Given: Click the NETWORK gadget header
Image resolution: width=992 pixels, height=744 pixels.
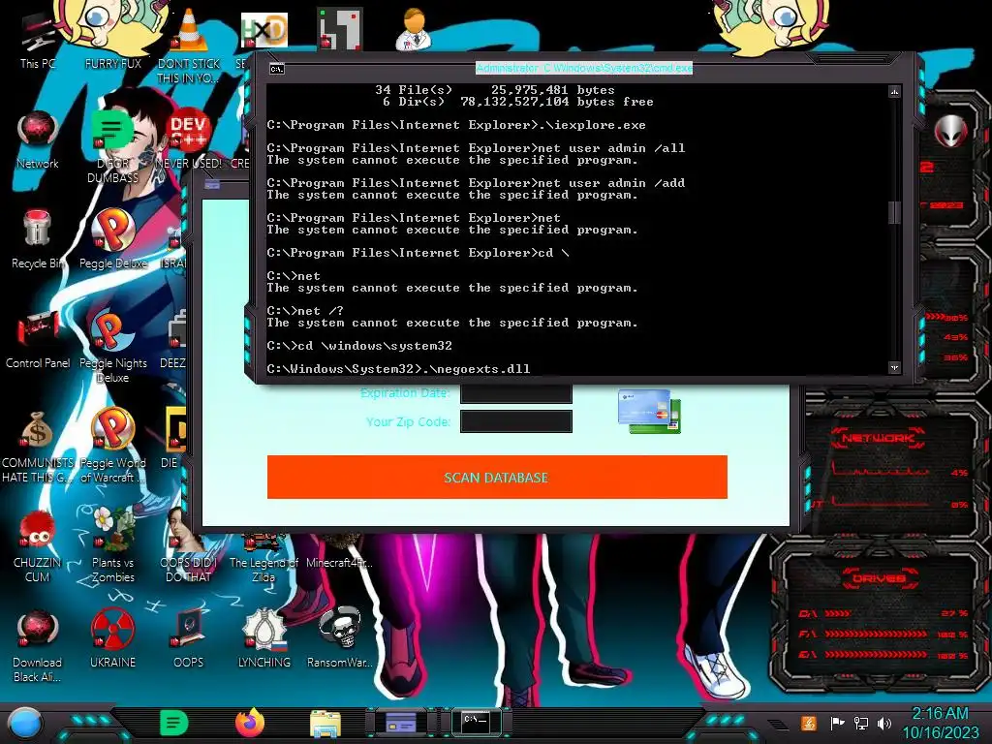Looking at the screenshot, I should (x=878, y=438).
